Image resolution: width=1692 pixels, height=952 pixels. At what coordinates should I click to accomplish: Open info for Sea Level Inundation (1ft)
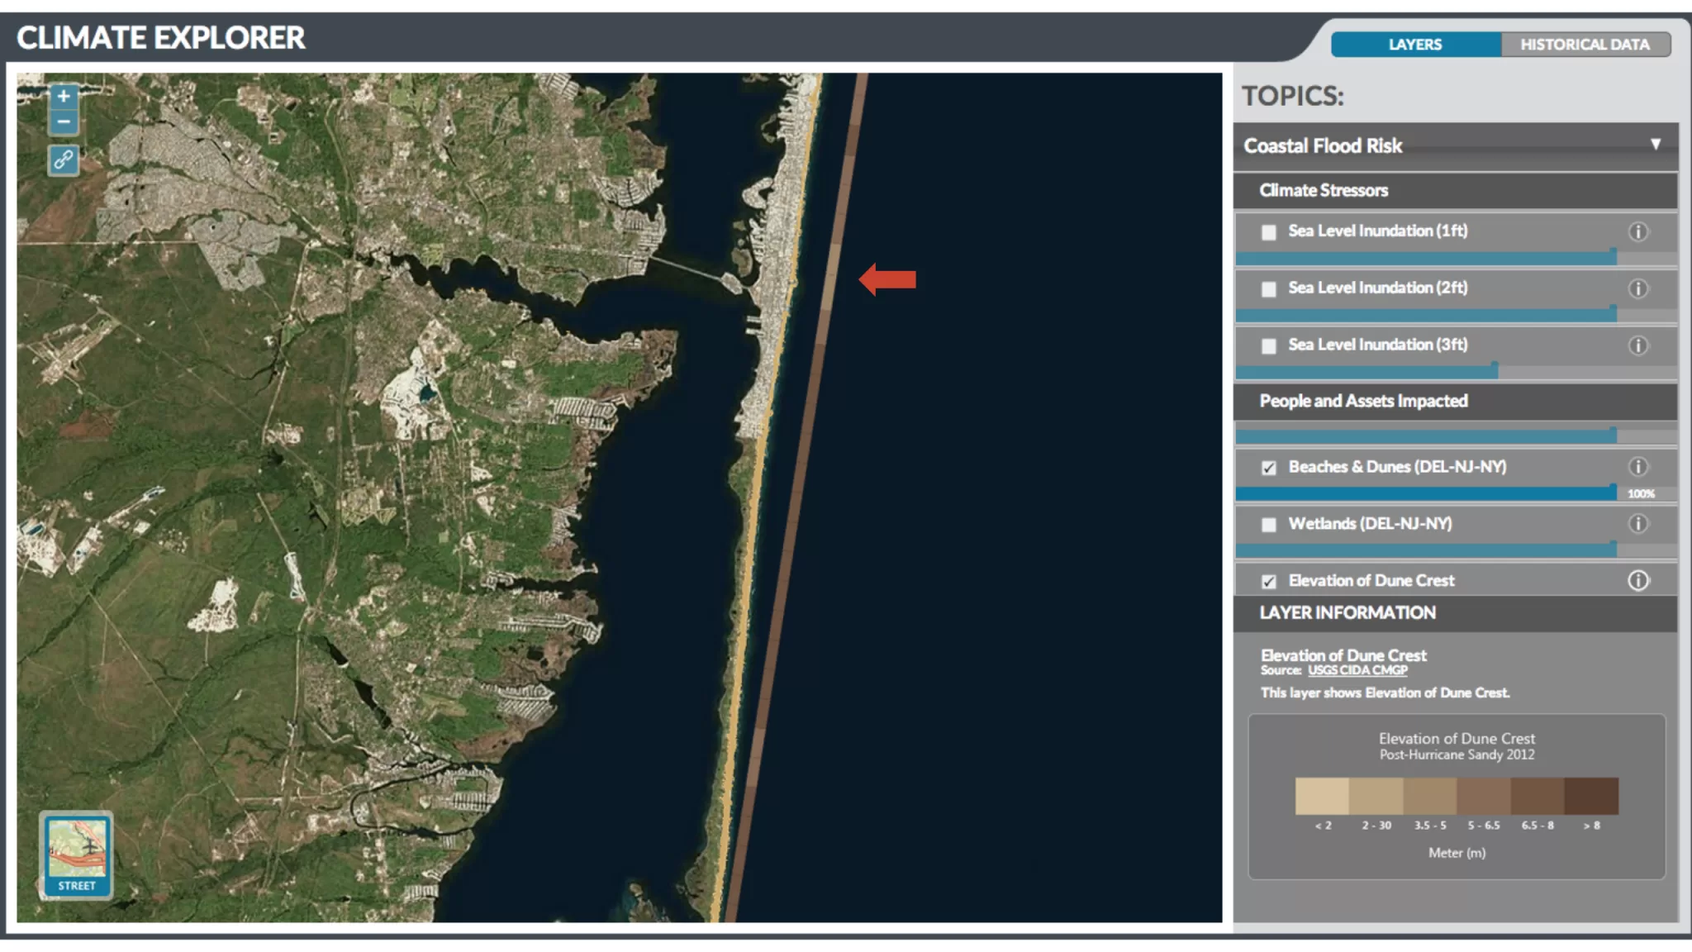pyautogui.click(x=1637, y=232)
